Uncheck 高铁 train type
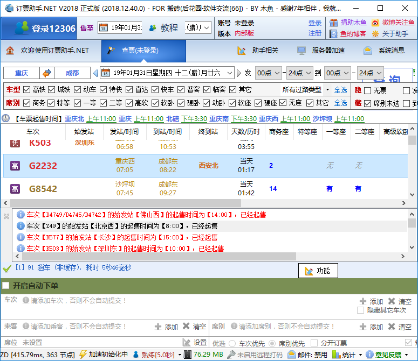This screenshot has height=361, width=418. coord(26,90)
